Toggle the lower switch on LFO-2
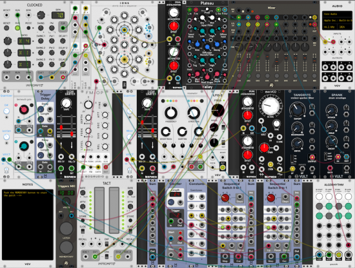 (223, 142)
